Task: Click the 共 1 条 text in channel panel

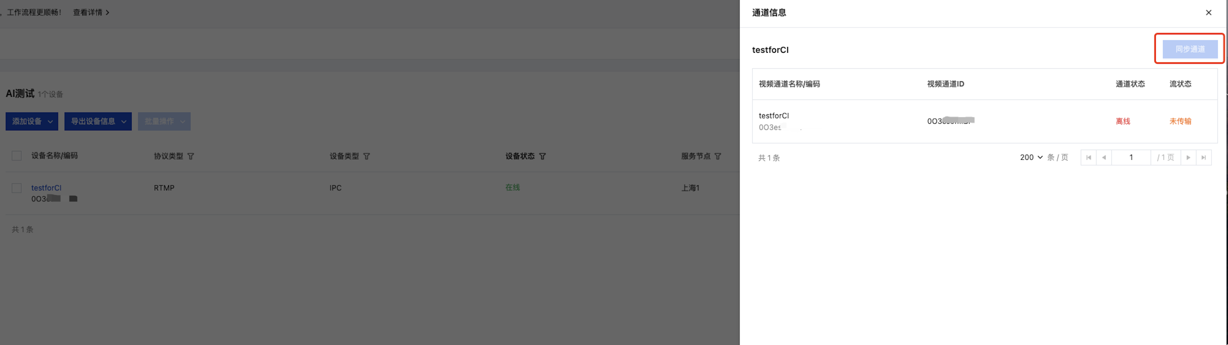Action: tap(769, 158)
